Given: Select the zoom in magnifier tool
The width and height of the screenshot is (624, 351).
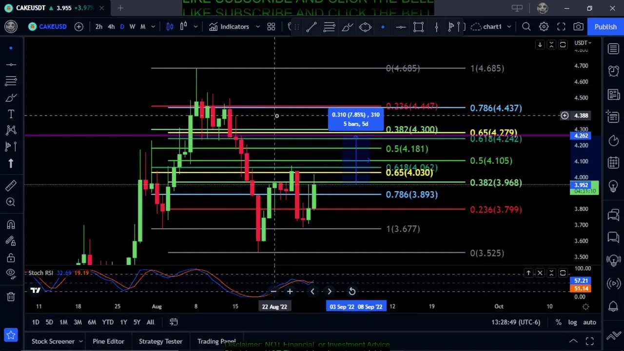Looking at the screenshot, I should [11, 202].
